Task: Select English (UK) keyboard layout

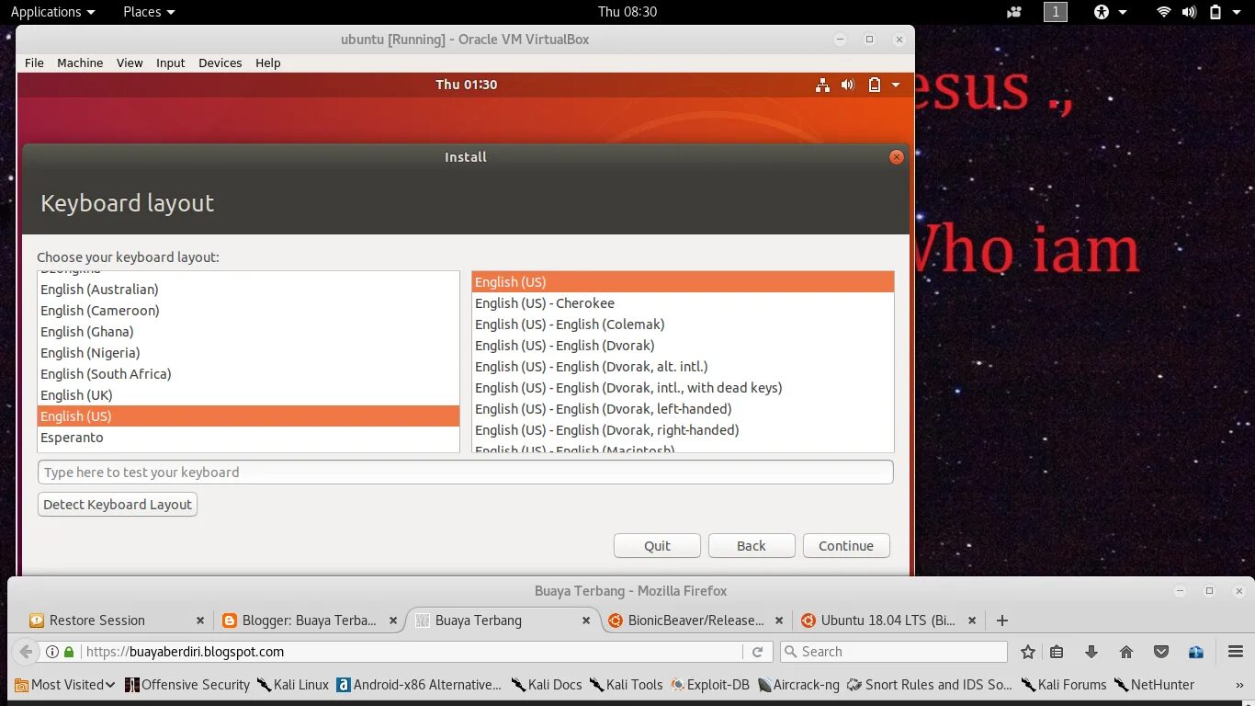Action: (x=248, y=395)
